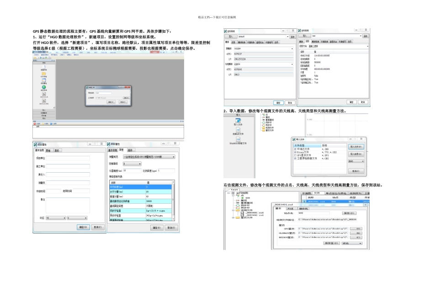Image resolution: width=434 pixels, height=307 pixels.
Task: Click the 坐标系统 globe icon in the HGO sidebar
Action: click(44, 87)
